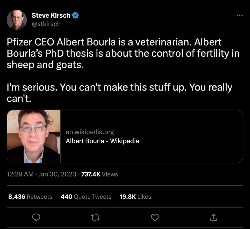The width and height of the screenshot is (250, 229).
Task: Open the Albert Bourla - Wikipedia card title
Action: pyautogui.click(x=102, y=141)
